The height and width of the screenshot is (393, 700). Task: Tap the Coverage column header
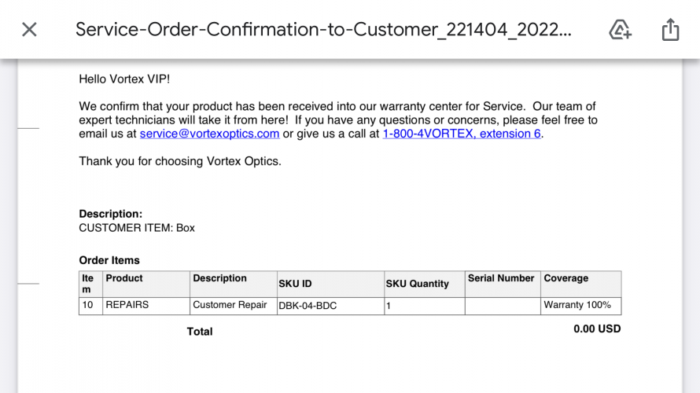coord(566,278)
